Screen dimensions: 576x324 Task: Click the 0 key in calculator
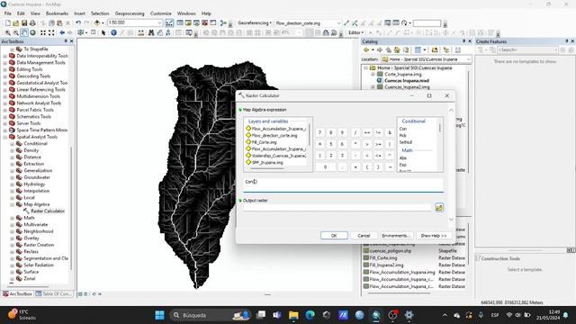[325, 166]
